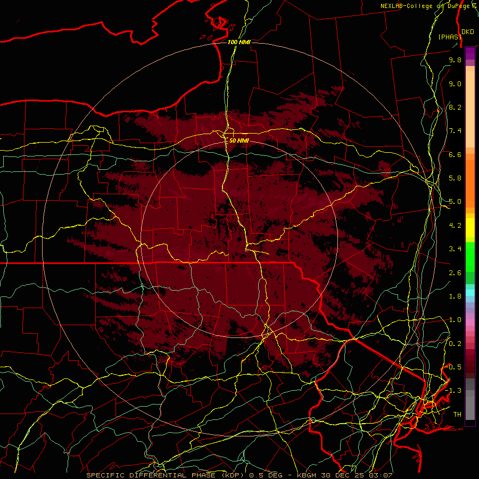This screenshot has height=479, width=479.
Task: Click the 3.4 scale value
Action: tap(455, 249)
